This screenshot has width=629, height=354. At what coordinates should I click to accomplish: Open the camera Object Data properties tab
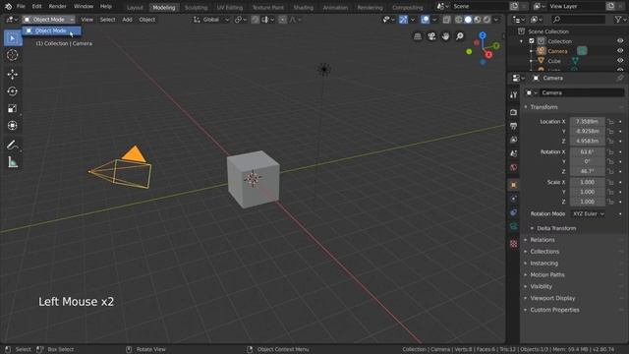(x=513, y=227)
